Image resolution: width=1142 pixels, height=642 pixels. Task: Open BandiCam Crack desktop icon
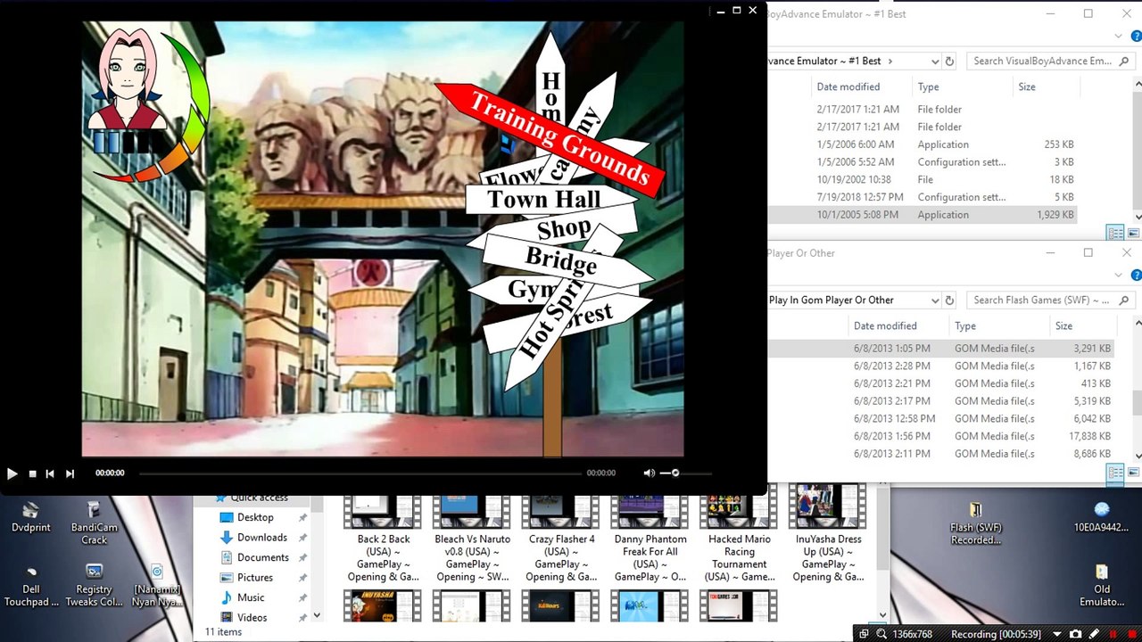[95, 523]
